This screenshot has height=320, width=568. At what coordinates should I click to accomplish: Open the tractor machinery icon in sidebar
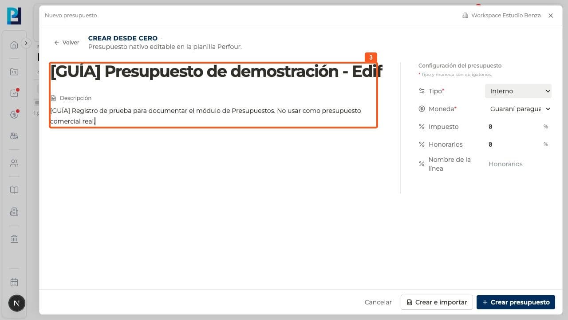point(14,136)
